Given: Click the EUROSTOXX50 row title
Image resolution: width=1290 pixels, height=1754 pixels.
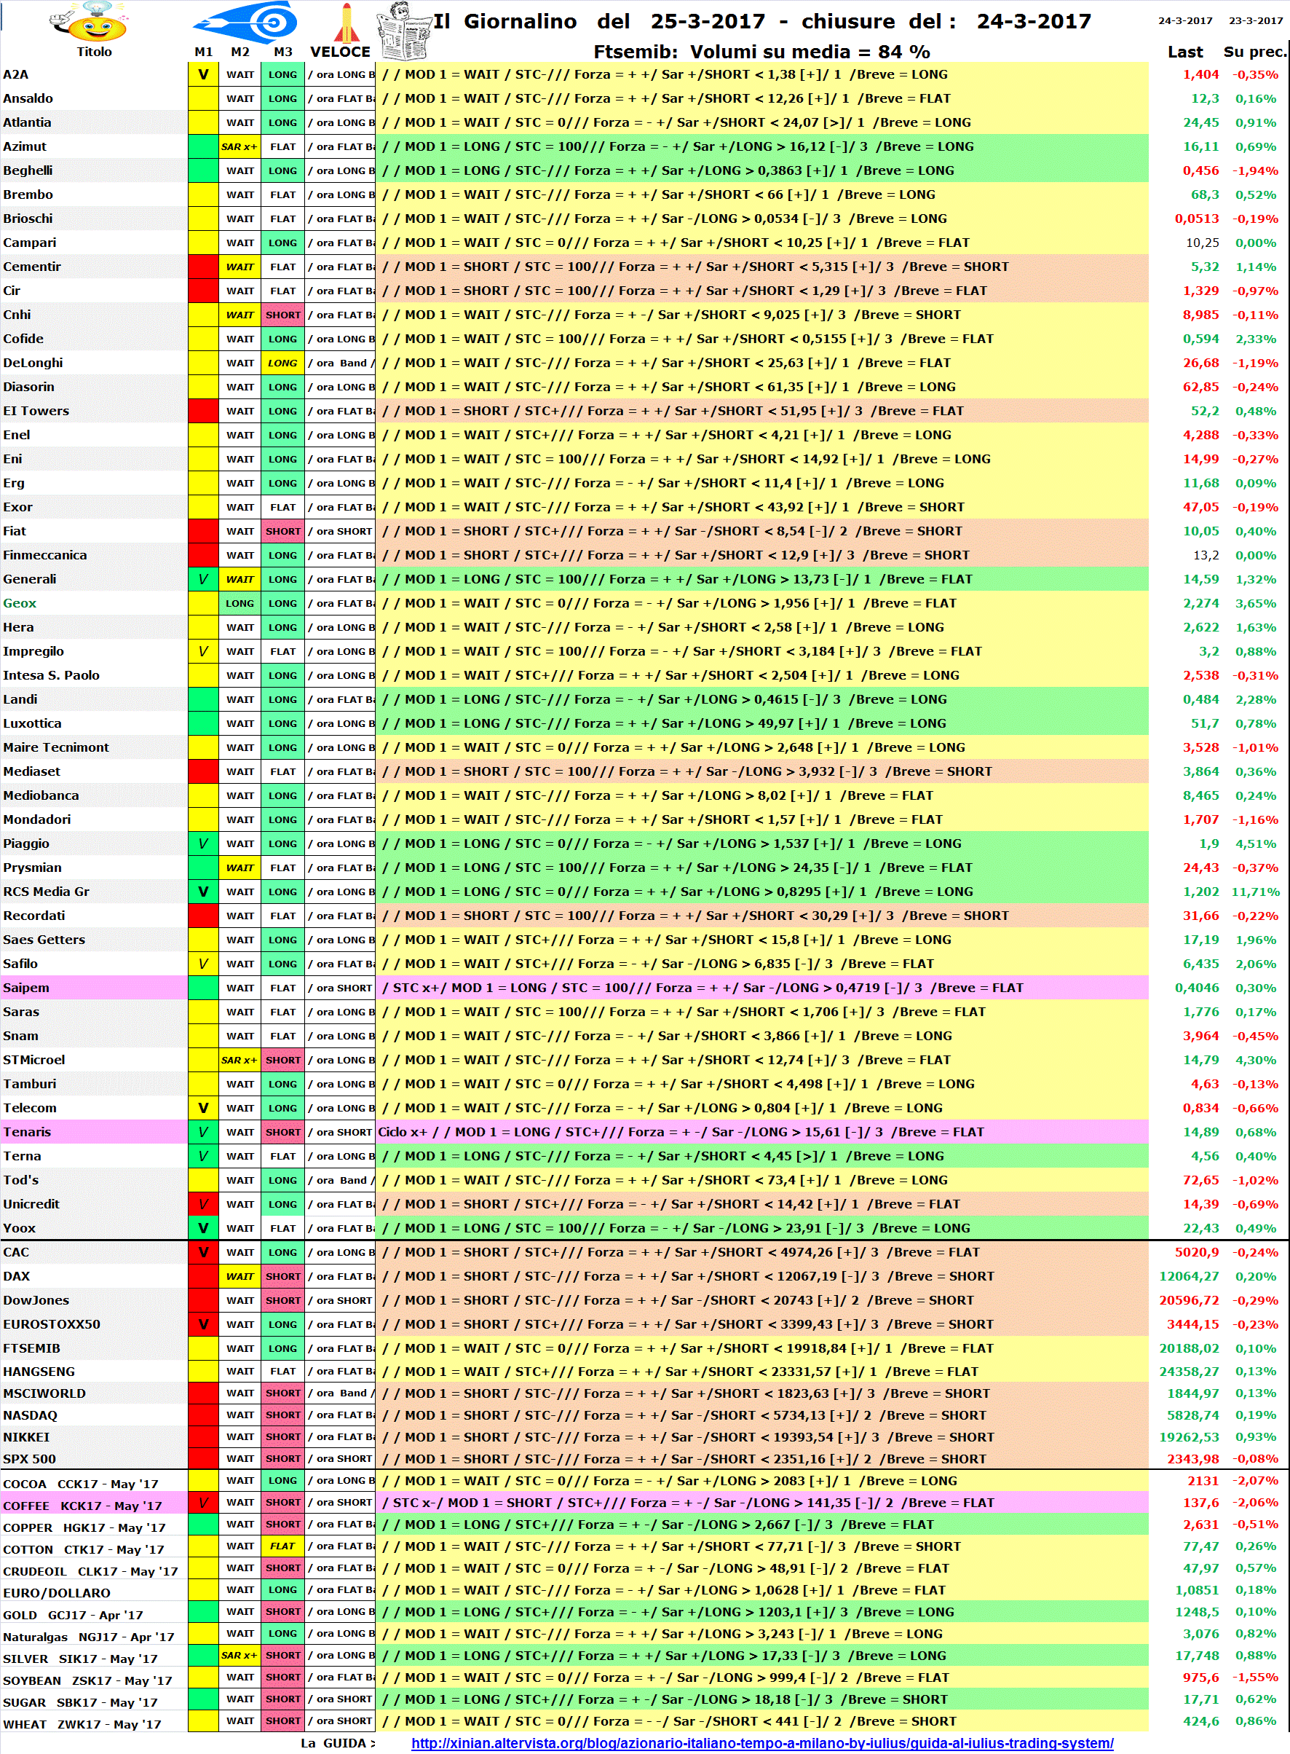Looking at the screenshot, I should pos(52,1324).
